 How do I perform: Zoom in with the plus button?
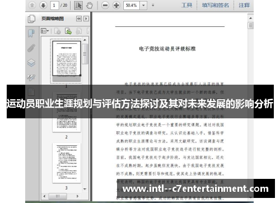tap(116, 5)
